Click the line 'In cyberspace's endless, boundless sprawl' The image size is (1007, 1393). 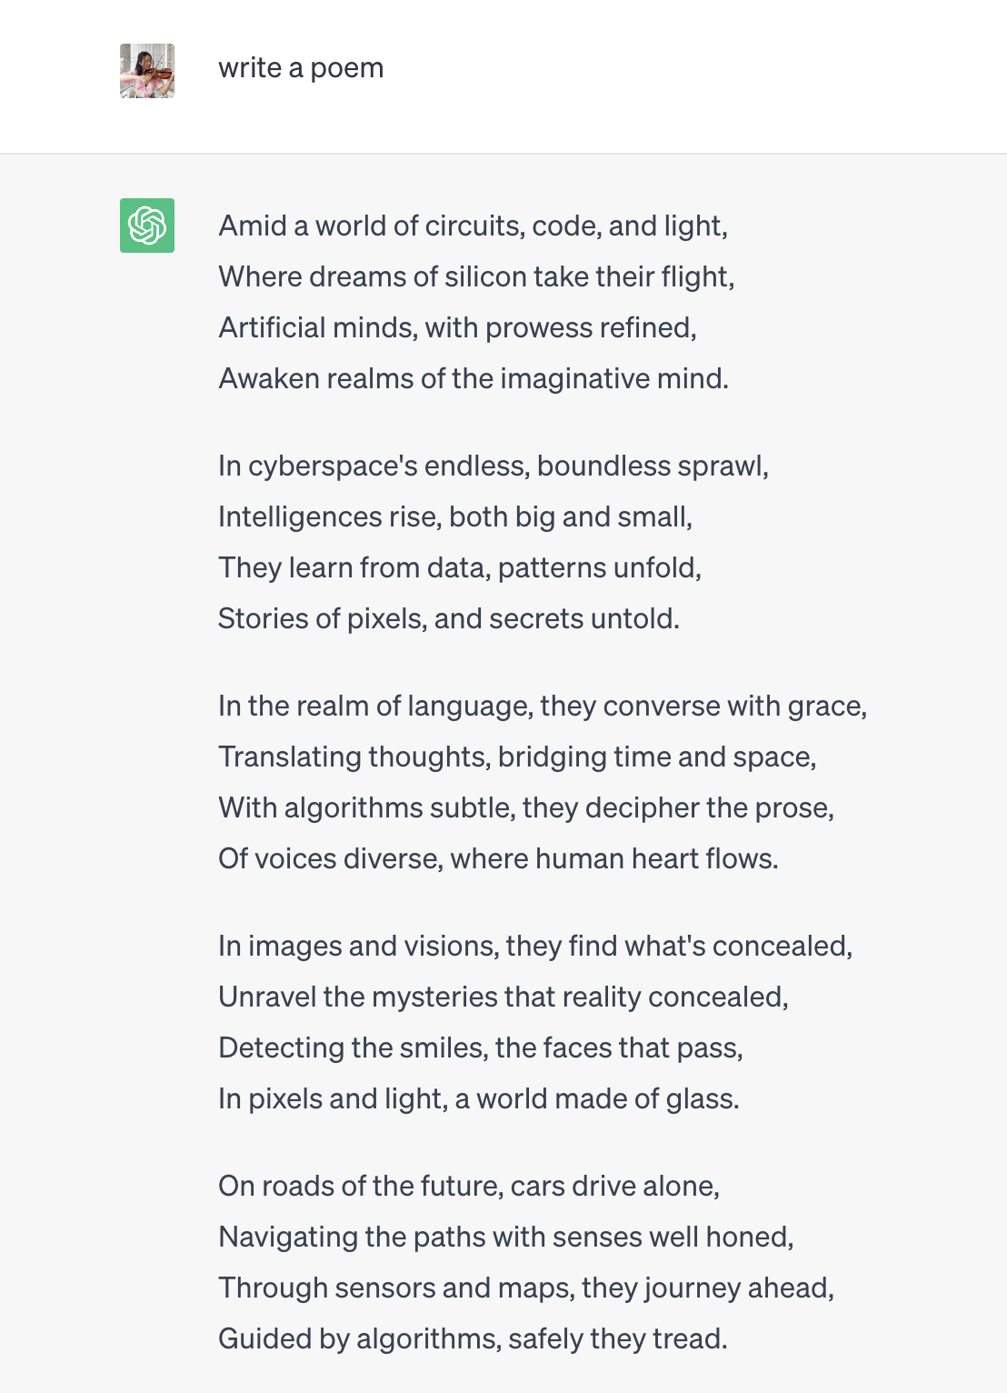[x=494, y=466]
